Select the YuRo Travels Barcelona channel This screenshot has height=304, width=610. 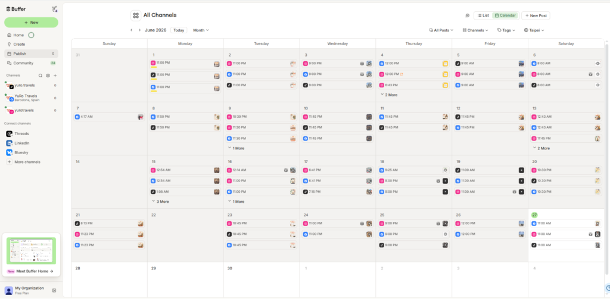(31, 98)
